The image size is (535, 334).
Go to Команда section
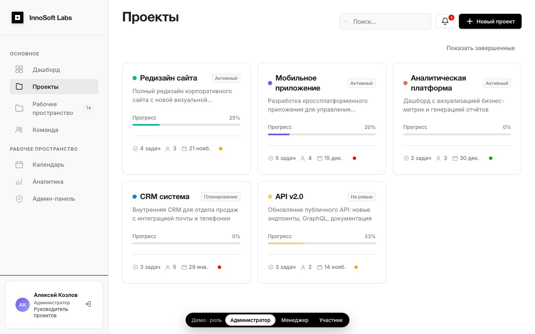click(x=54, y=130)
